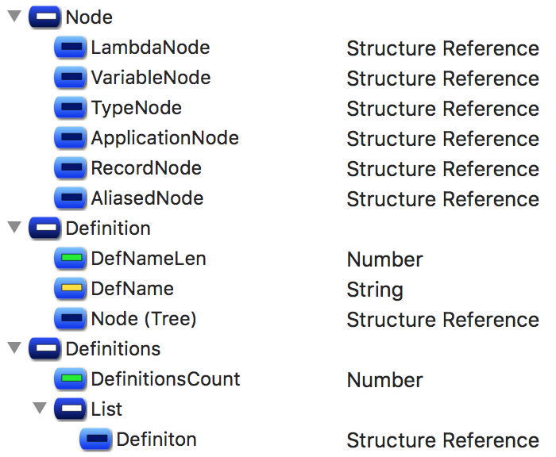Screen dimensions: 556x457
Task: Click Structure Reference type of LambdaNode
Action: [442, 48]
